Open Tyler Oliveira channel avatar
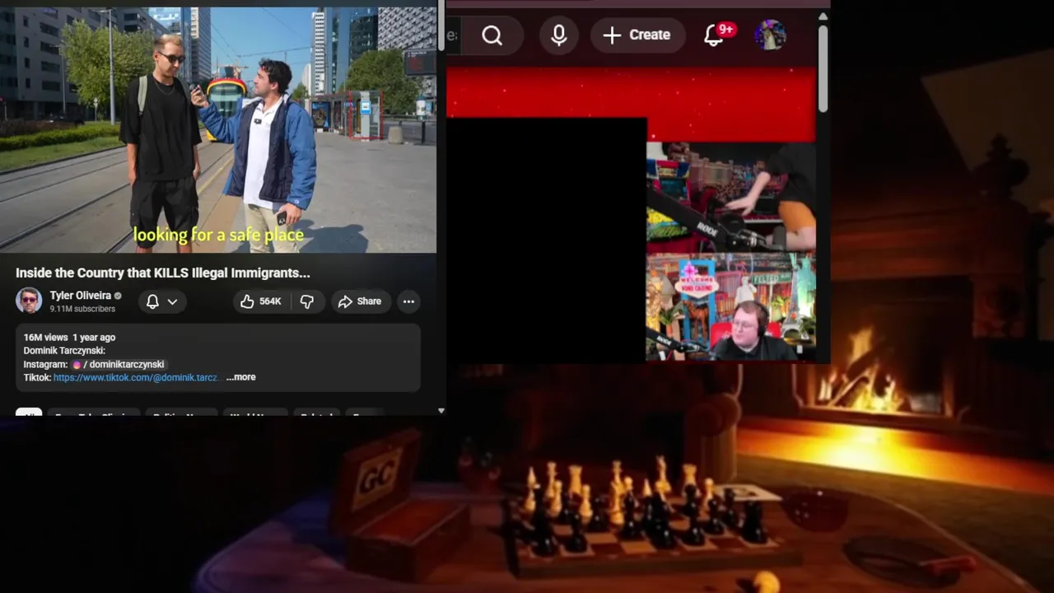The height and width of the screenshot is (593, 1054). tap(29, 301)
